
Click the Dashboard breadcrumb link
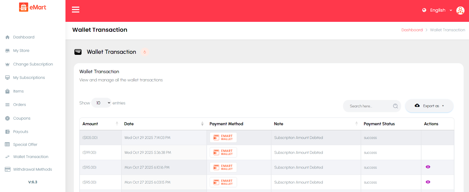412,30
